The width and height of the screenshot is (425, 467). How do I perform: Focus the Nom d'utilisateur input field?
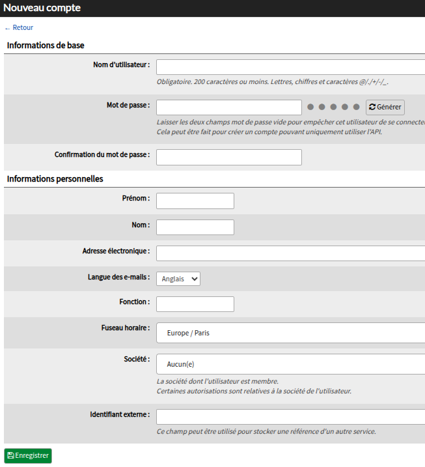pyautogui.click(x=290, y=67)
